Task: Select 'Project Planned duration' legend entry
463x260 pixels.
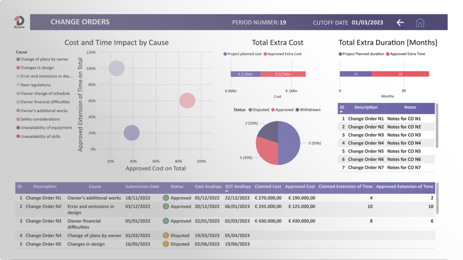Action: coord(361,54)
